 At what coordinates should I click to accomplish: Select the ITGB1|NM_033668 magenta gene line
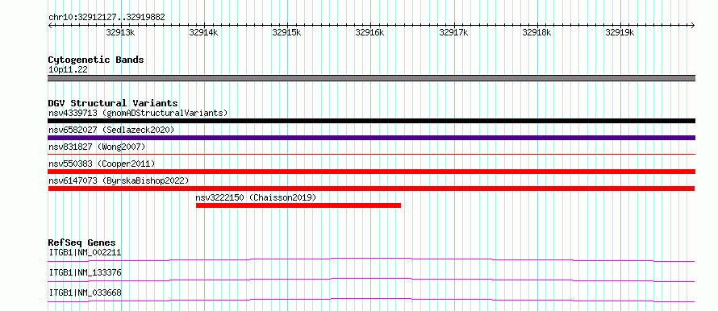click(x=371, y=300)
